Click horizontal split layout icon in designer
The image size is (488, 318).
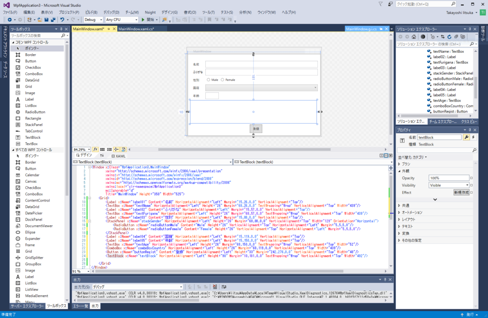tap(386, 155)
